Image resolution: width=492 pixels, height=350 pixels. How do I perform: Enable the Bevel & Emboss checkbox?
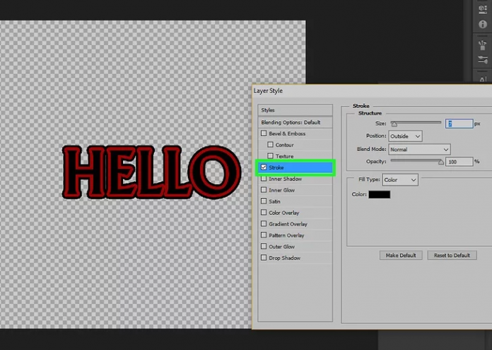point(264,133)
